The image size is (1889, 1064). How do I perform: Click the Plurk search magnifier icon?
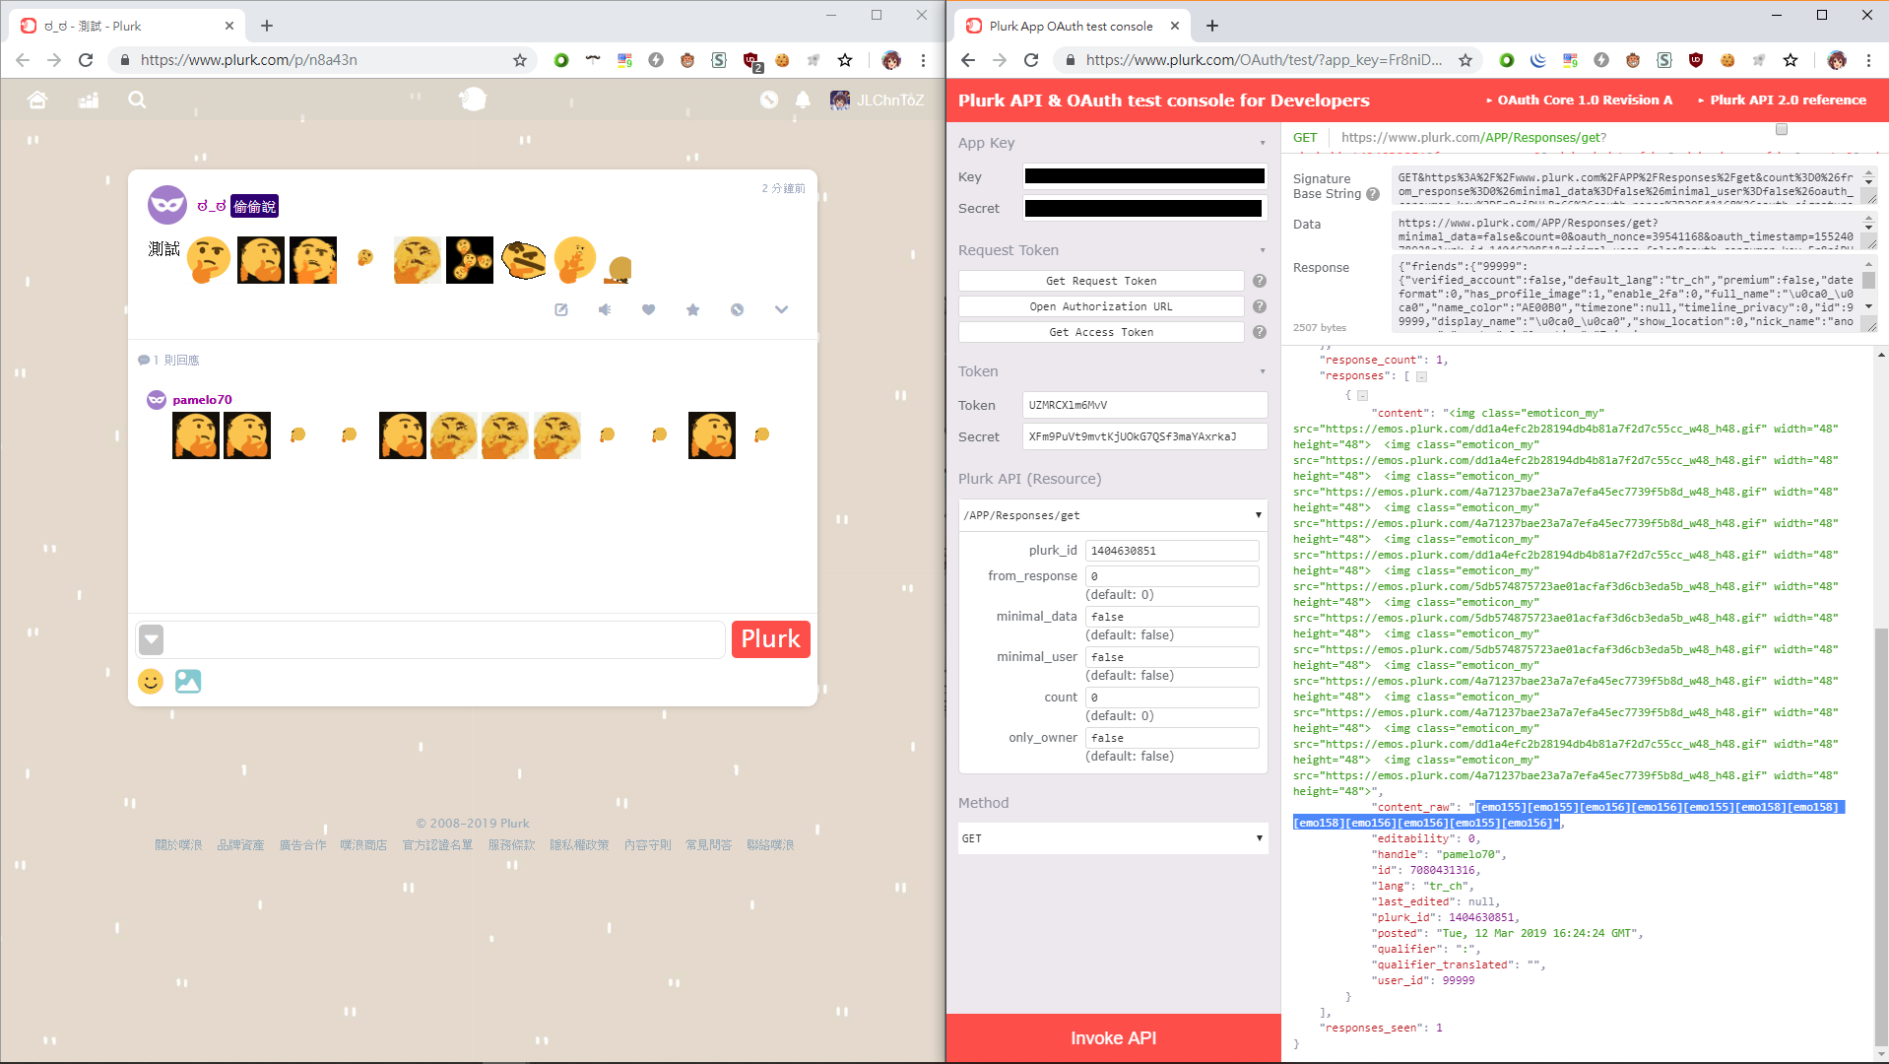point(137,100)
